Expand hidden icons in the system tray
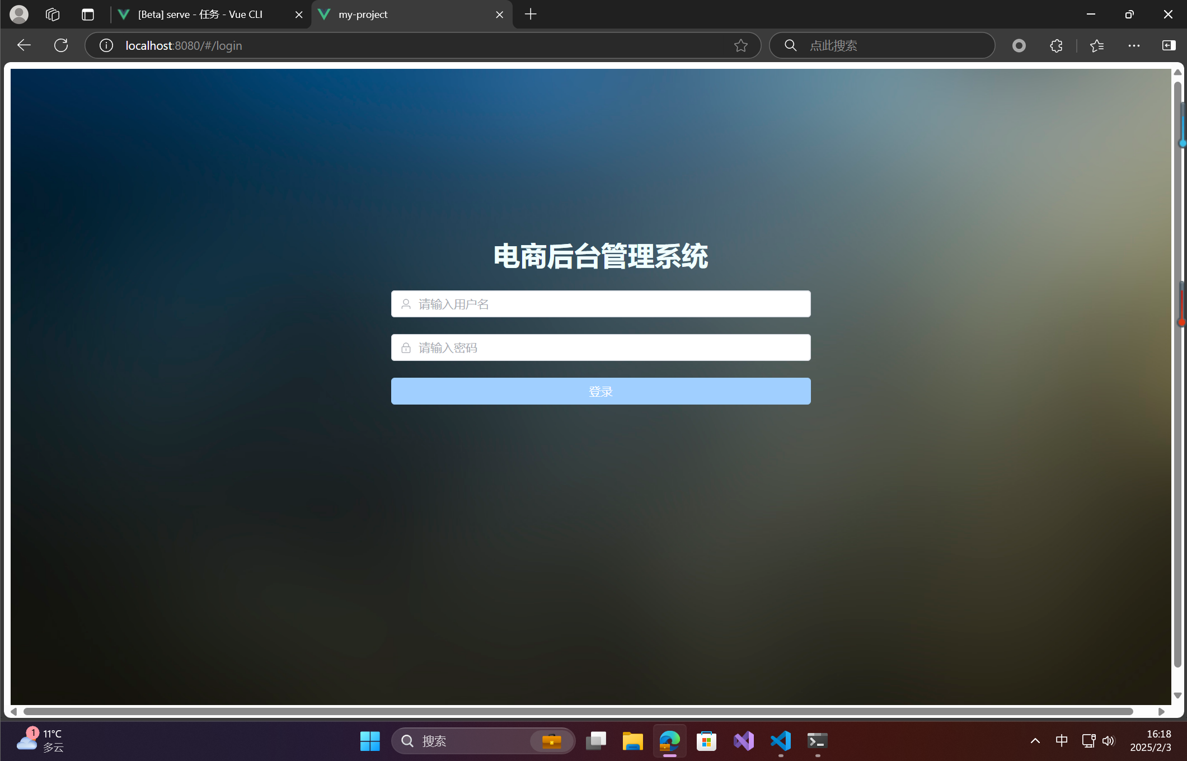Screen dimensions: 1187x761 (1034, 741)
